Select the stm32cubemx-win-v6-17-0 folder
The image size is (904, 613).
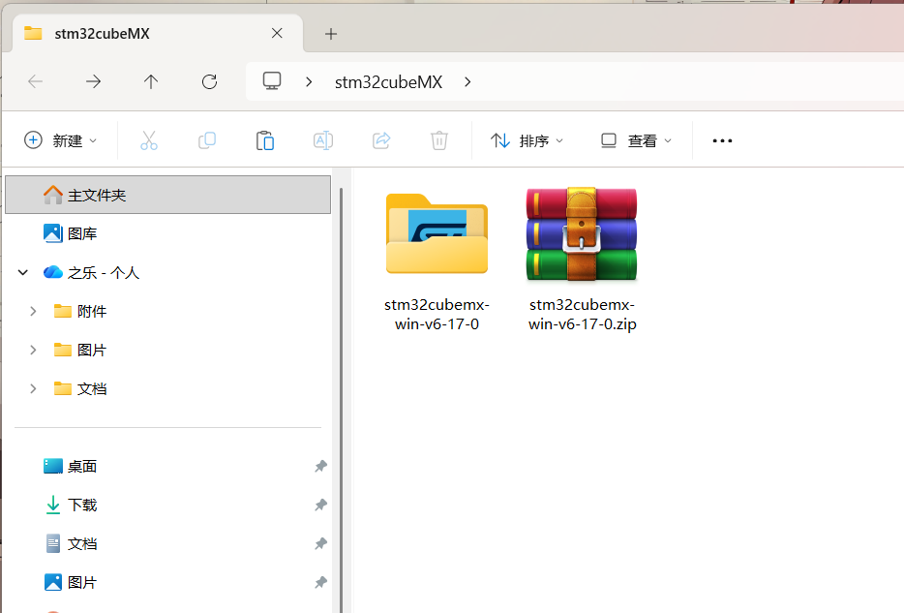tap(437, 261)
